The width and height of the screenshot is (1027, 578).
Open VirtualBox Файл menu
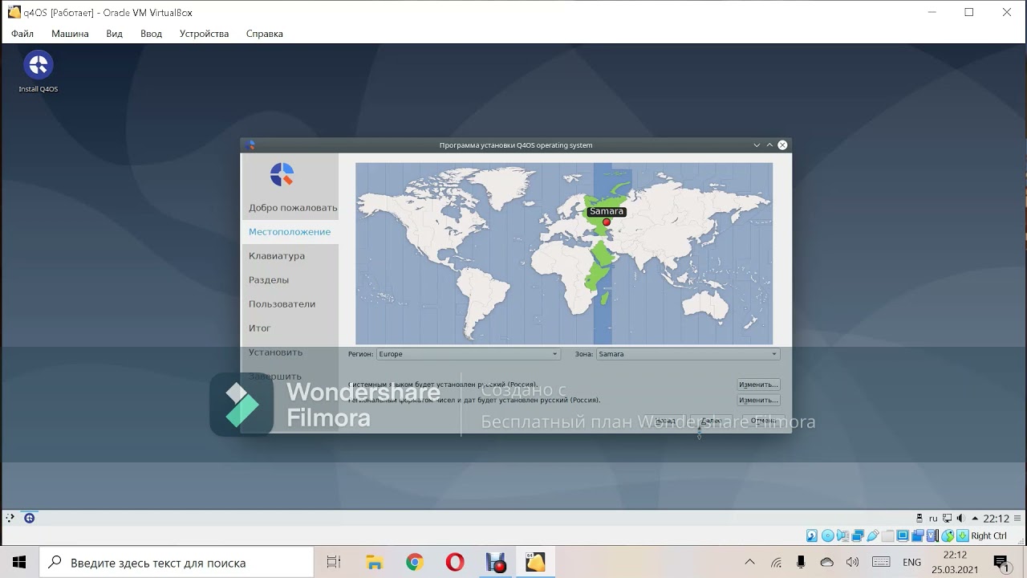click(22, 34)
